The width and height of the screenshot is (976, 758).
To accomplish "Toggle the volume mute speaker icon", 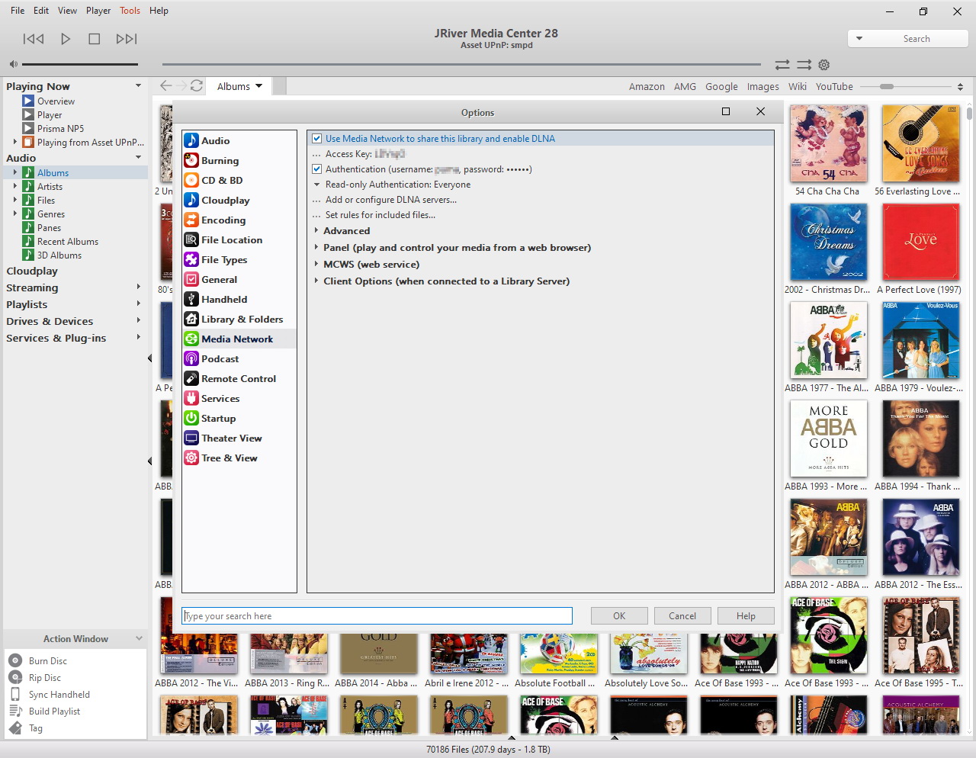I will click(13, 64).
